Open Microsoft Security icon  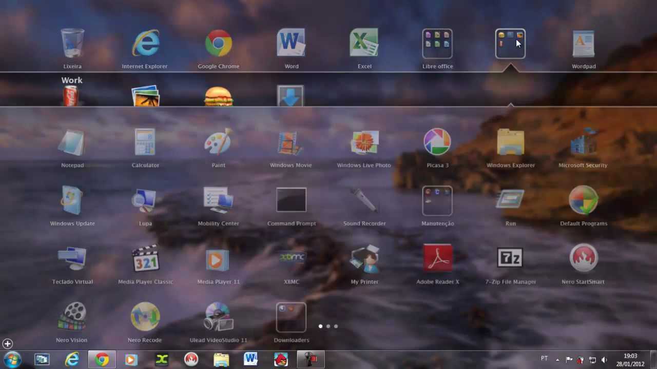point(584,142)
